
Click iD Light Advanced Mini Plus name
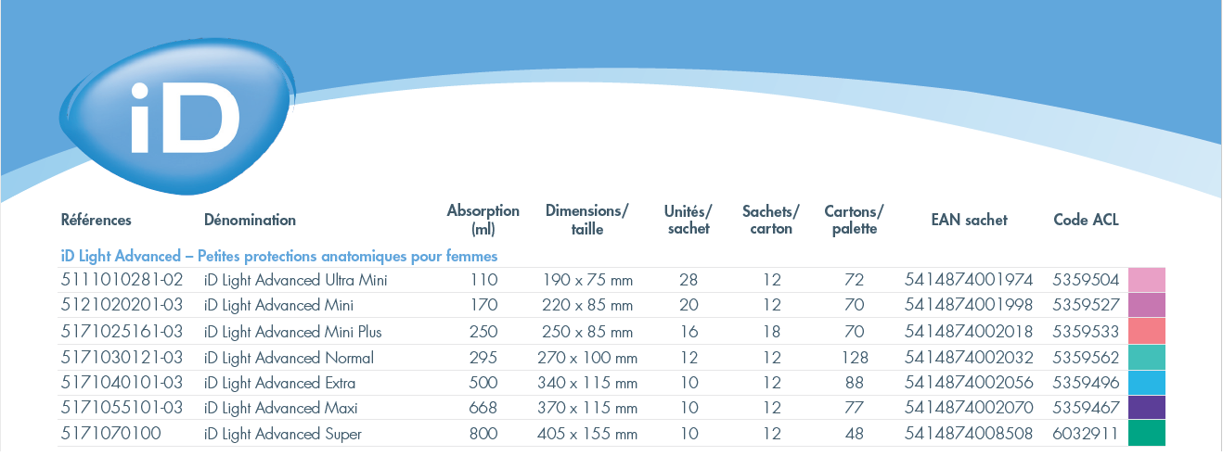click(292, 331)
